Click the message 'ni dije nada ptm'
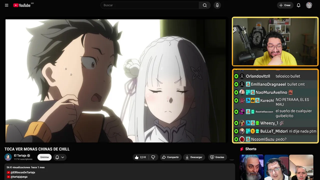320x180 pixels. point(303,131)
